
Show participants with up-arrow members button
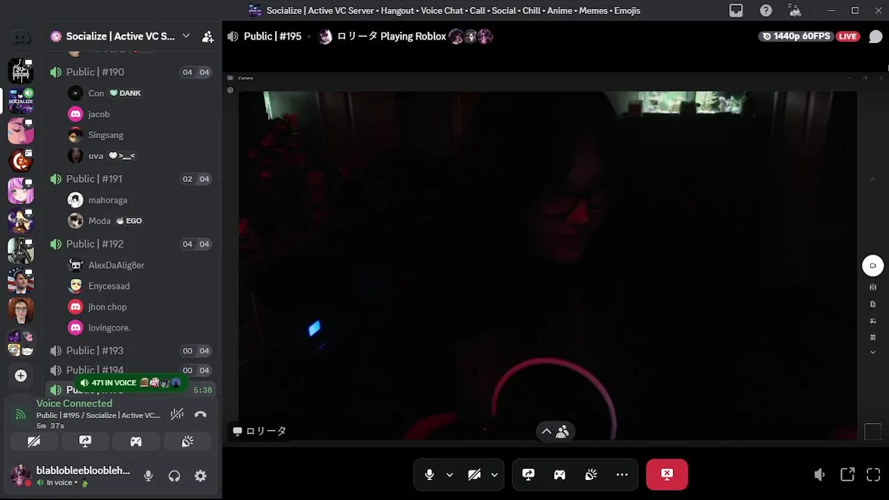pos(555,431)
